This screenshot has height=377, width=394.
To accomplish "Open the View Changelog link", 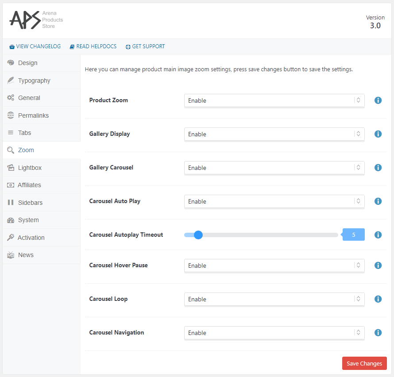I will point(35,46).
